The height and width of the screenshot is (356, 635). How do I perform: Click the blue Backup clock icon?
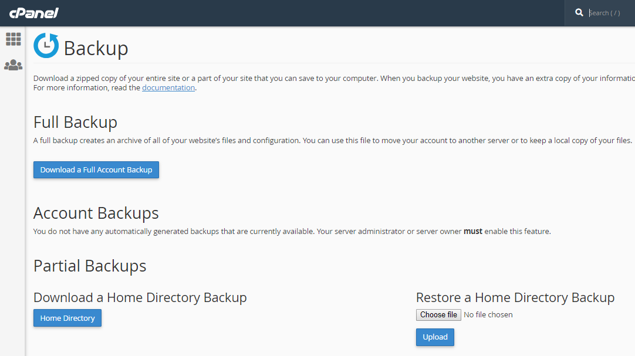46,46
